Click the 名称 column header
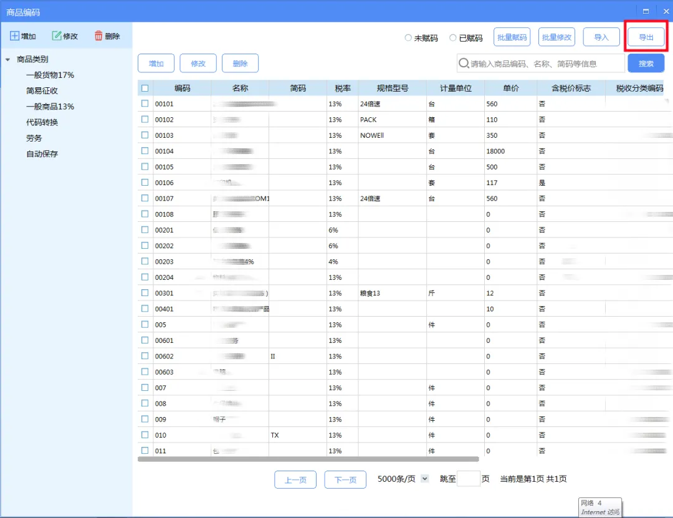Viewport: 673px width, 518px height. click(x=240, y=88)
